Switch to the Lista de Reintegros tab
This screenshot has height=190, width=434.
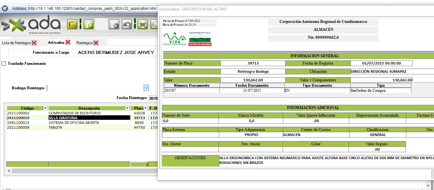[16, 43]
